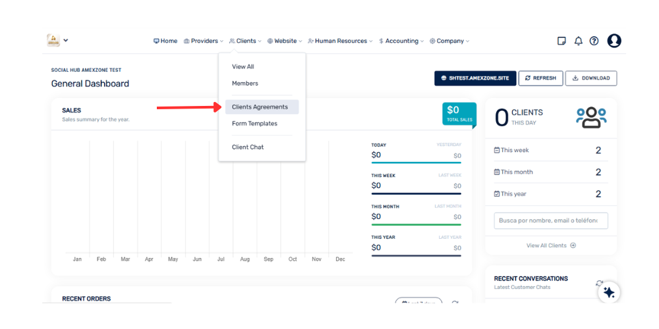The height and width of the screenshot is (329, 659).
Task: Open the Human Resources menu
Action: 340,41
